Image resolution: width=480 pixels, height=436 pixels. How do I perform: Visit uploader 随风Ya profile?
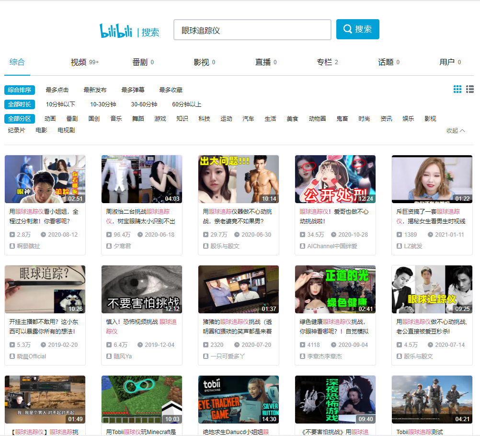pyautogui.click(x=123, y=356)
